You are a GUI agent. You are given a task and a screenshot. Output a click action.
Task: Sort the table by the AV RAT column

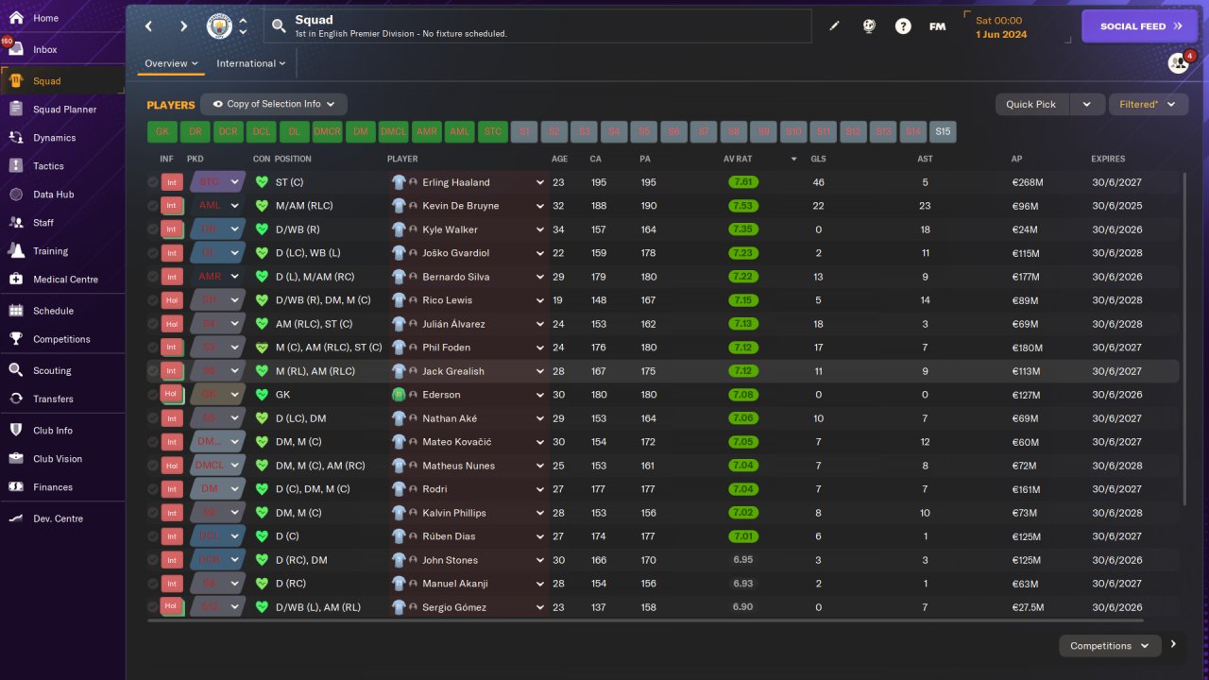(738, 159)
